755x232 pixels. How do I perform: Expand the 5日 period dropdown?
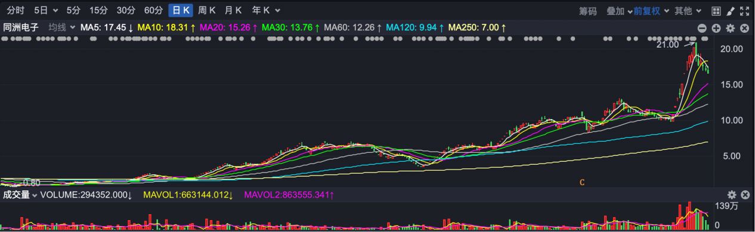[x=46, y=10]
